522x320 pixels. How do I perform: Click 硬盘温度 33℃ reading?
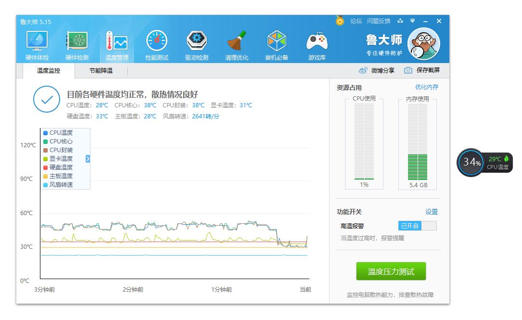(87, 116)
